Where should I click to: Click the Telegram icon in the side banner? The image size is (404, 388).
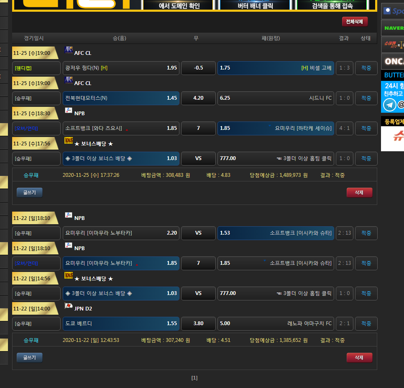pos(389,104)
